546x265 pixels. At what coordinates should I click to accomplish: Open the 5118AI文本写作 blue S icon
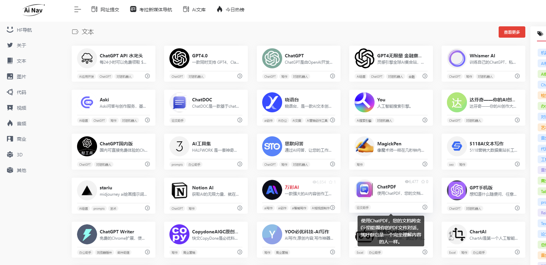click(457, 146)
